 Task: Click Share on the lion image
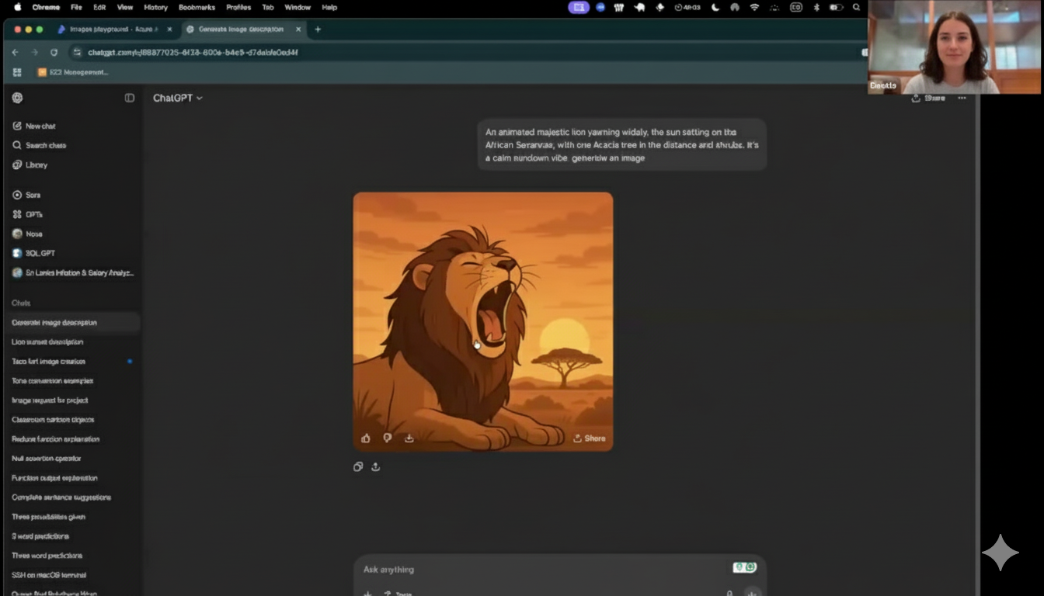click(589, 438)
